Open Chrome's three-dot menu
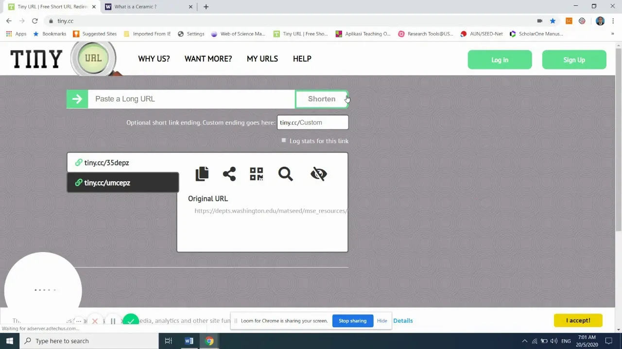This screenshot has height=349, width=622. (613, 21)
